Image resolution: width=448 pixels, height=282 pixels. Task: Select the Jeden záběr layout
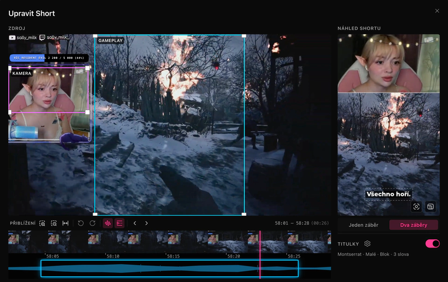pos(364,225)
